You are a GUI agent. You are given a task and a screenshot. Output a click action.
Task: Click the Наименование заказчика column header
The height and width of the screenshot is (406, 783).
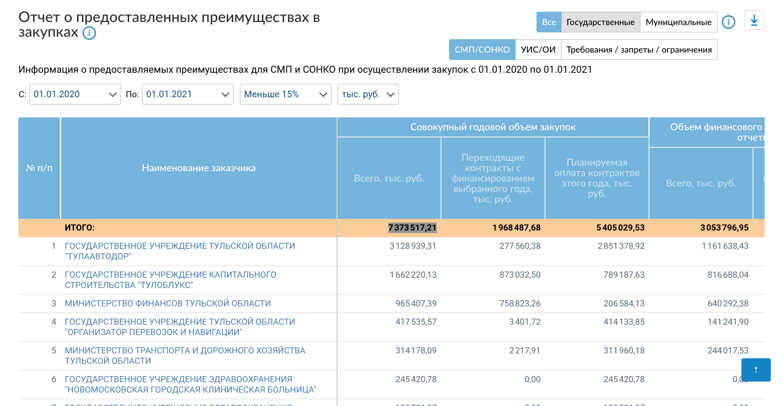199,168
